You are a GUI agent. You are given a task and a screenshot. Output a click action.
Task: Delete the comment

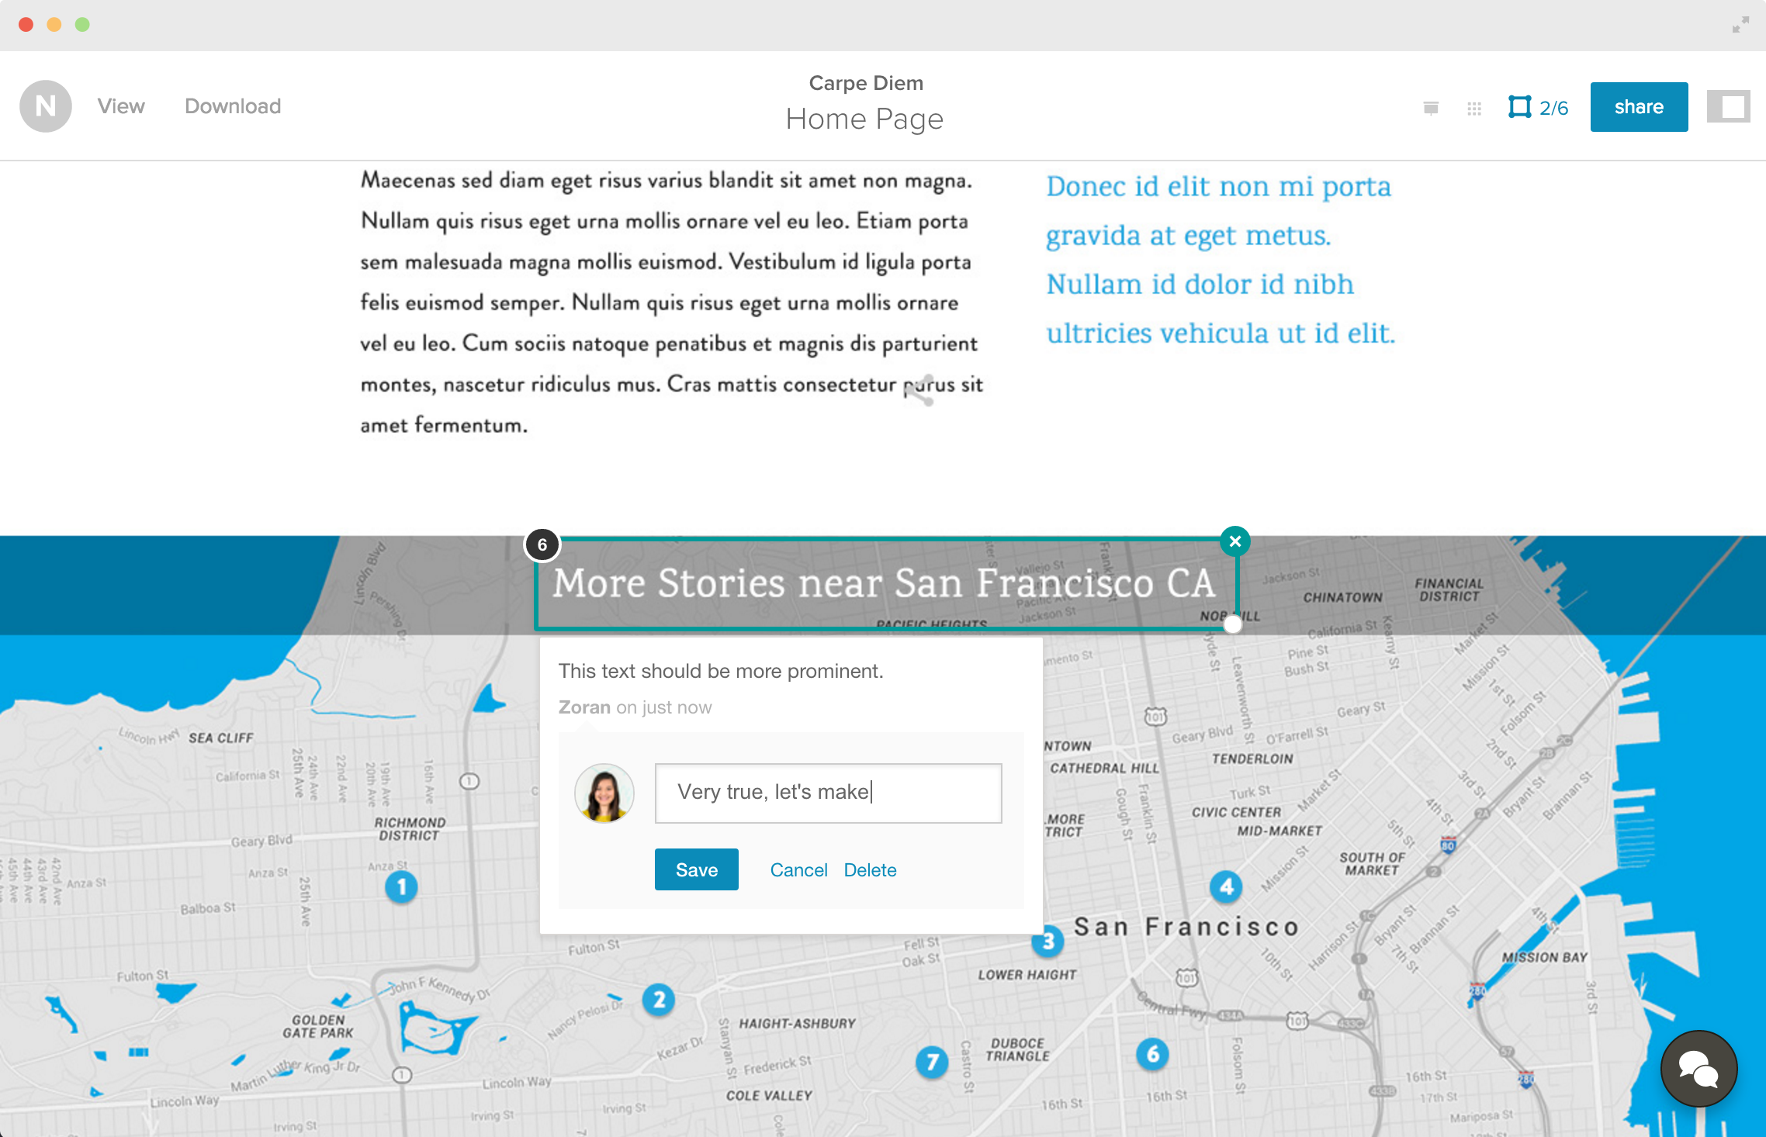click(870, 870)
